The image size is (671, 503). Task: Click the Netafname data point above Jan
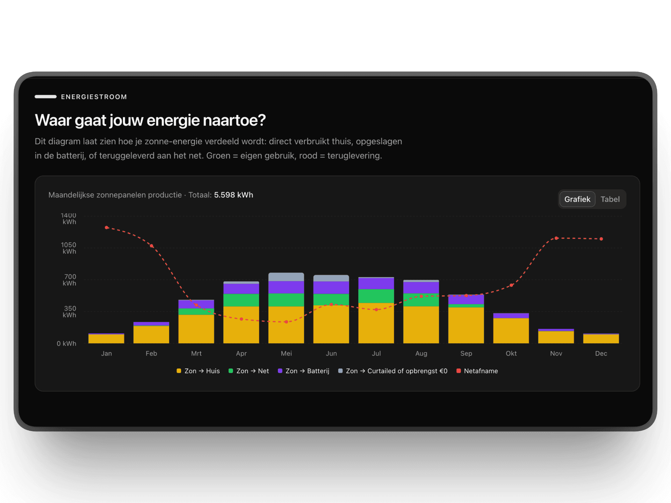(107, 227)
